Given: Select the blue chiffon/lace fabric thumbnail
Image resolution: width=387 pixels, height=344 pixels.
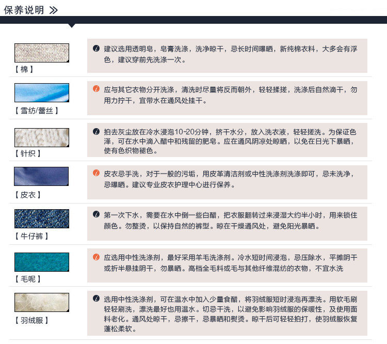Looking at the screenshot, I should [41, 92].
